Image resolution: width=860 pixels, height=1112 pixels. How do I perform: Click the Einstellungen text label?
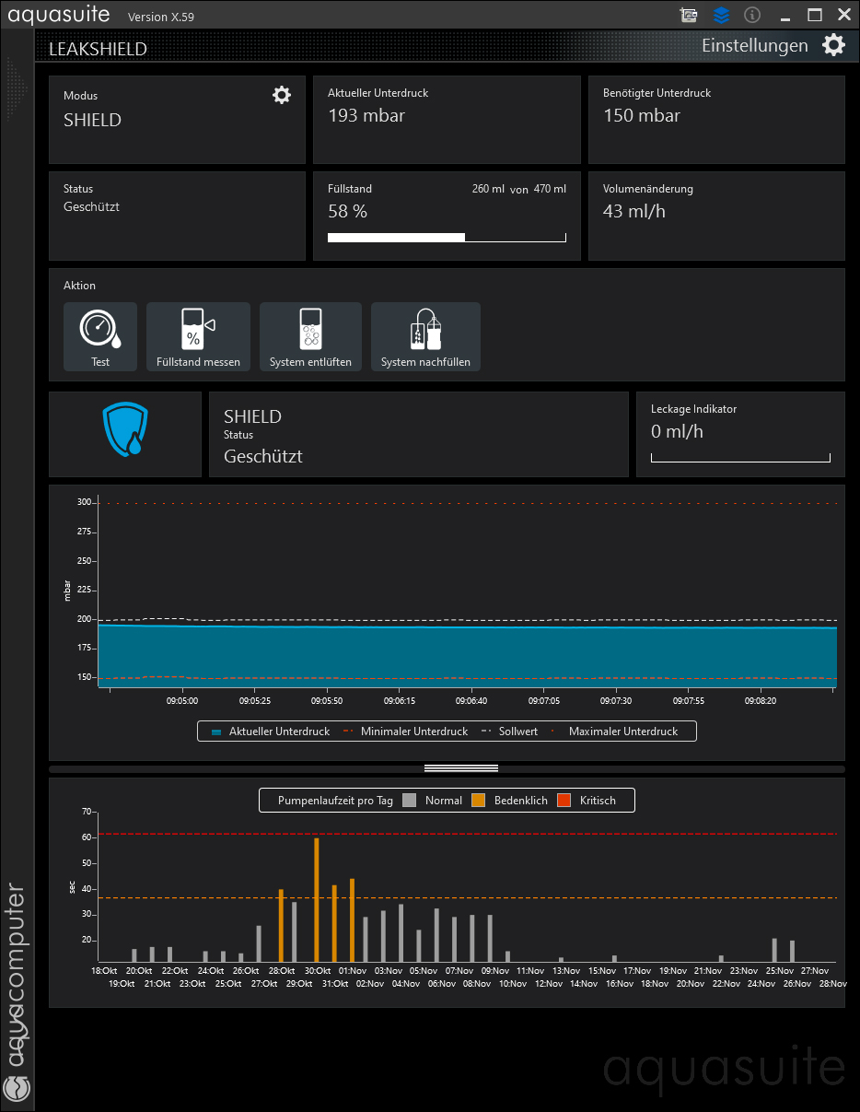pos(754,45)
